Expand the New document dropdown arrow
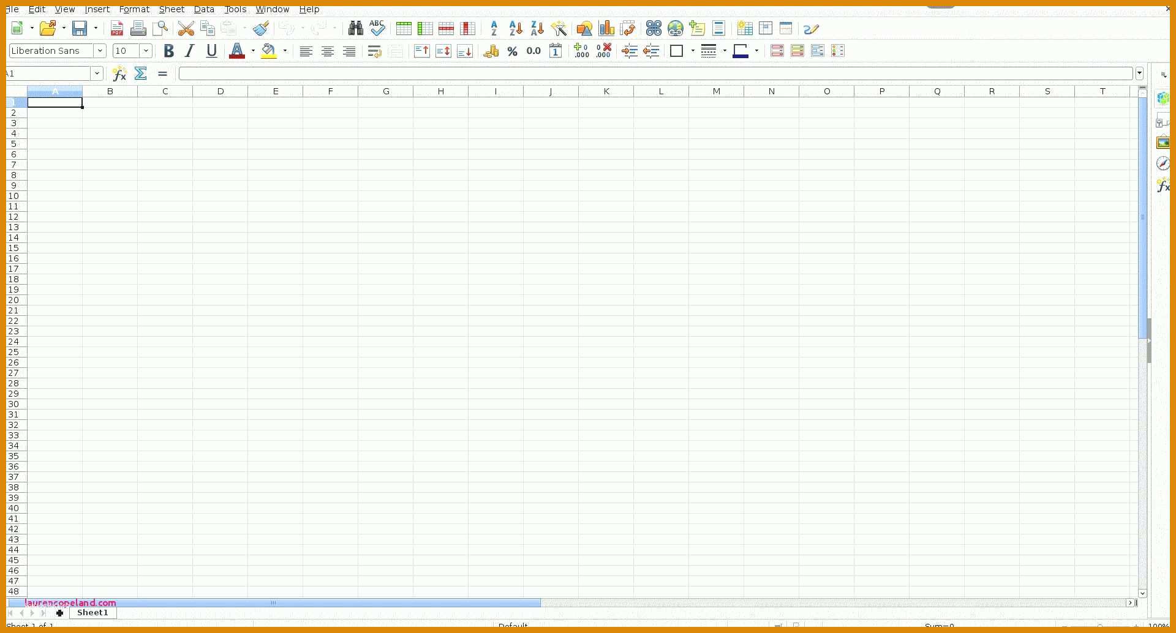This screenshot has height=633, width=1176. tap(32, 28)
